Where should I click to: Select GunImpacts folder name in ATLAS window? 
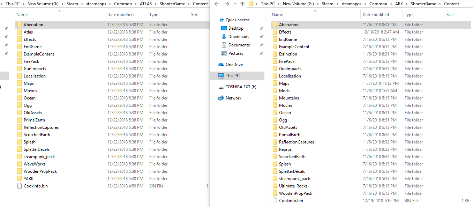point(35,69)
